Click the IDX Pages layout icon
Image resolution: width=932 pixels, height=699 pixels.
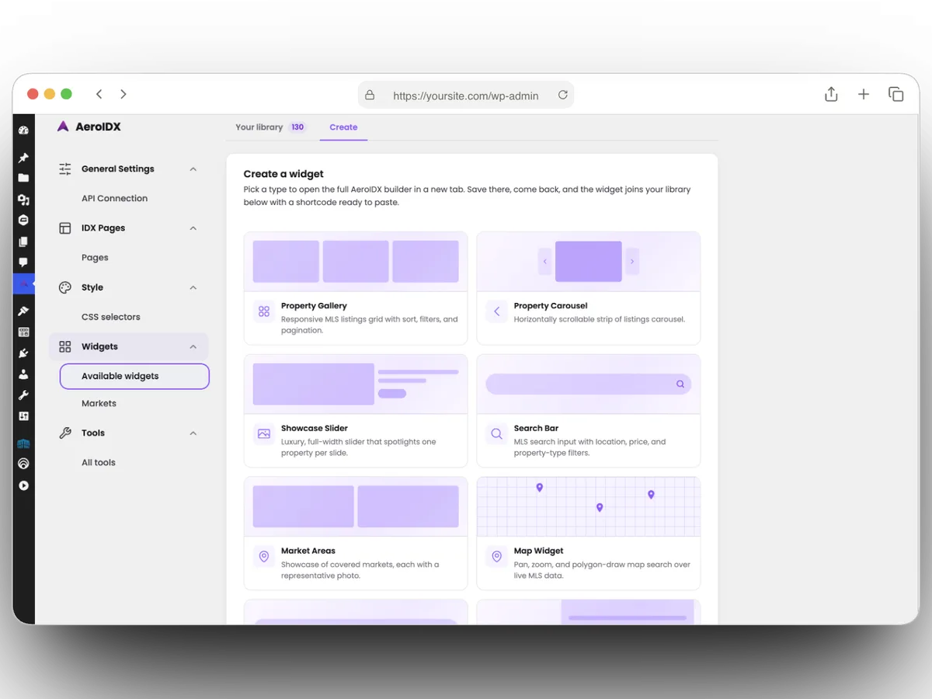[x=65, y=228]
